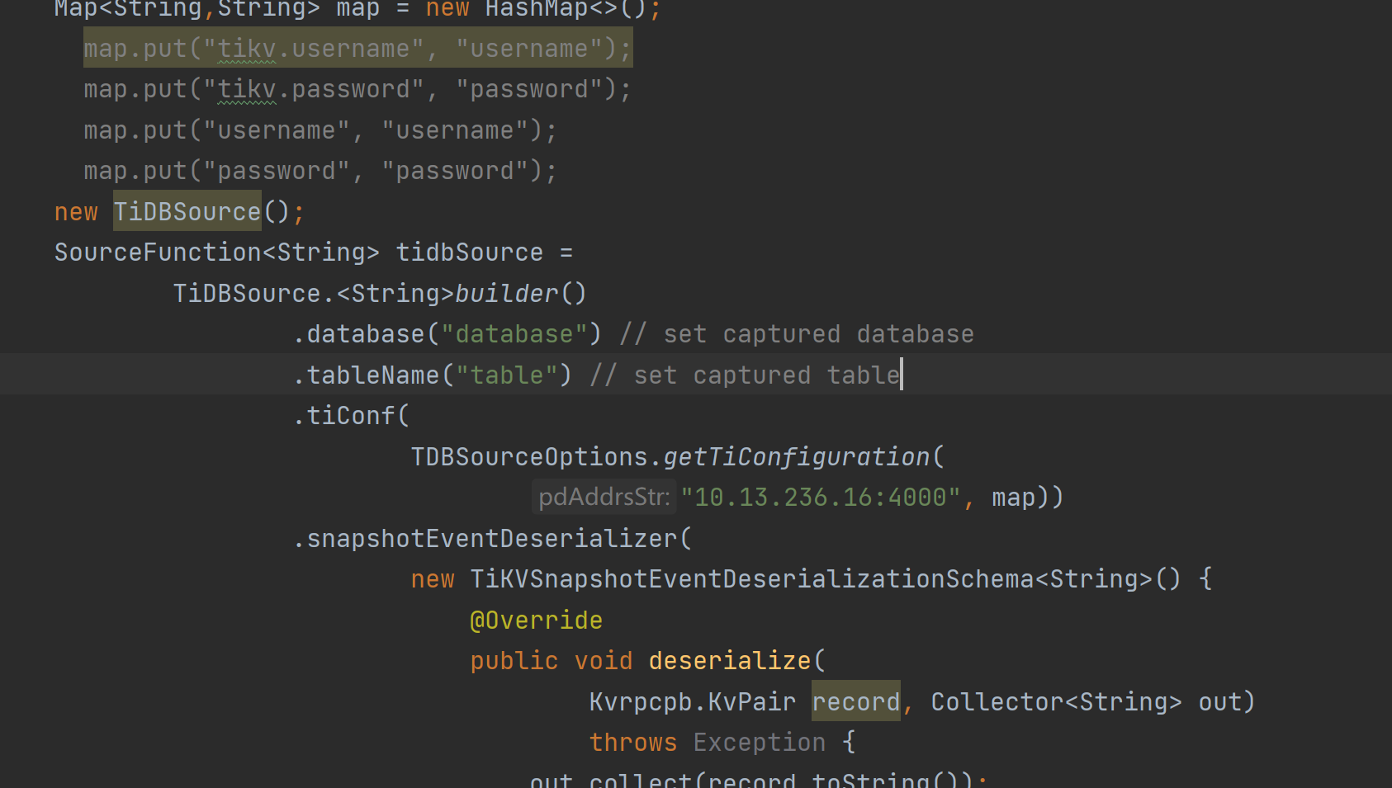Click map.put("password", "password") line
The height and width of the screenshot is (788, 1392).
tap(320, 170)
